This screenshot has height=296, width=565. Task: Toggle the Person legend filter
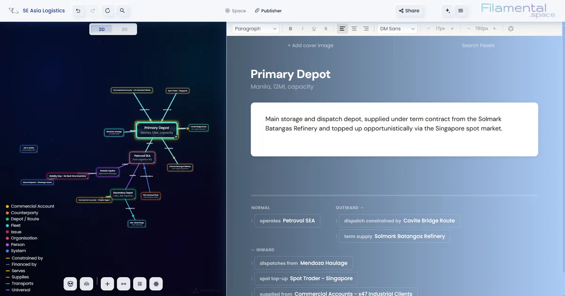(x=15, y=245)
